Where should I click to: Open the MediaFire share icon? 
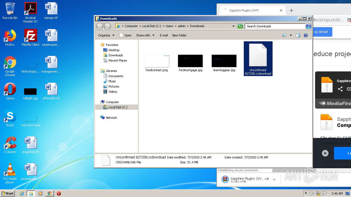click(340, 89)
